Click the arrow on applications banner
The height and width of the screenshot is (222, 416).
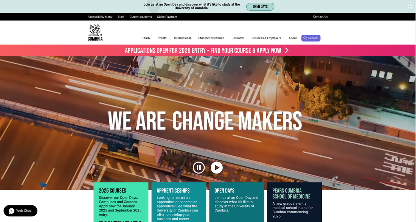(287, 50)
